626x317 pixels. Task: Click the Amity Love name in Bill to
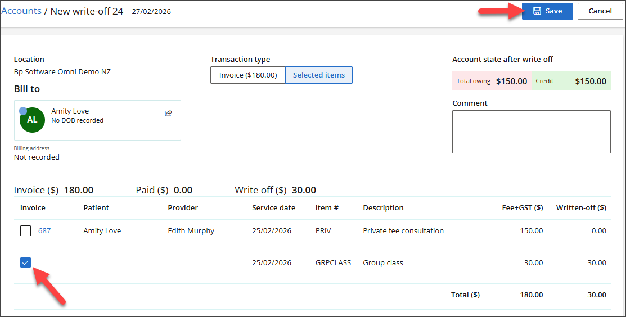(70, 111)
